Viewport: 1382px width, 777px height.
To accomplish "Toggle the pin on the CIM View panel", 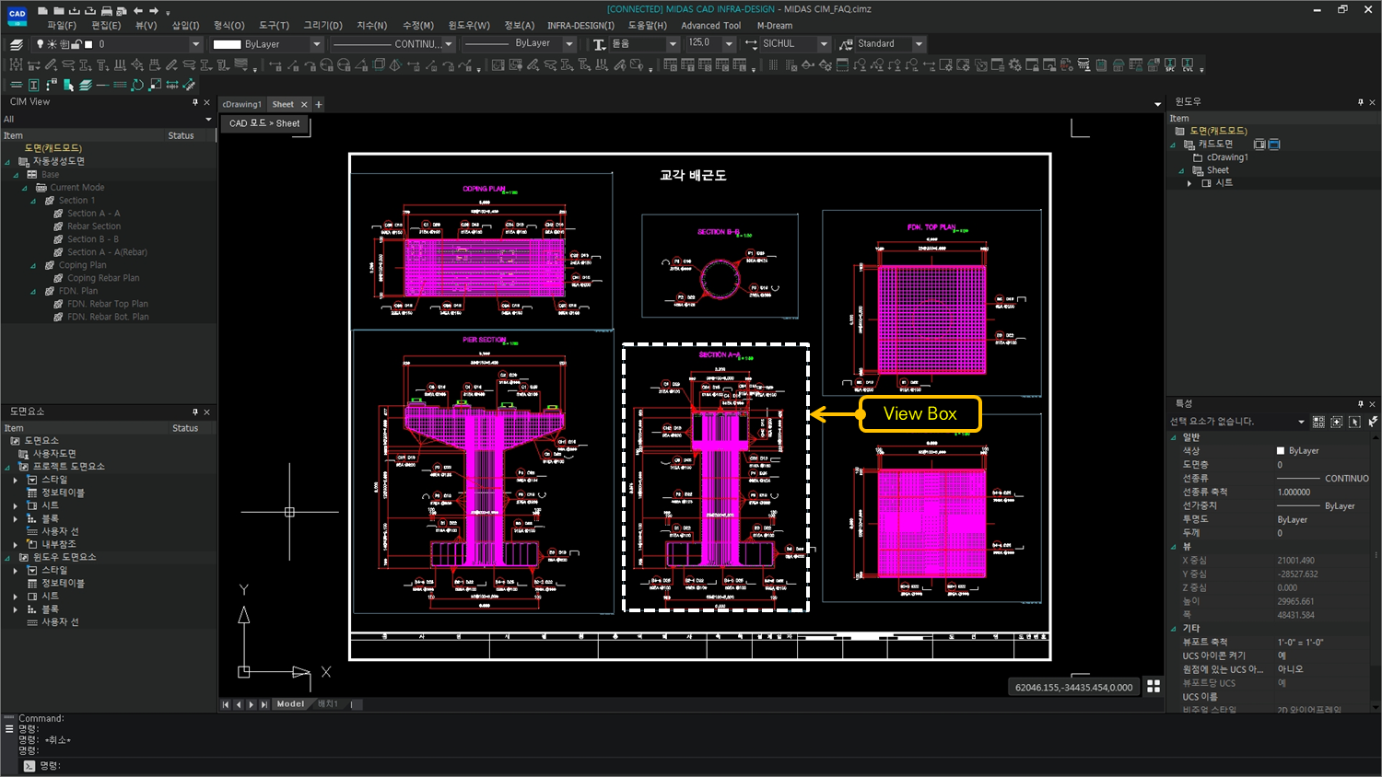I will [x=195, y=101].
